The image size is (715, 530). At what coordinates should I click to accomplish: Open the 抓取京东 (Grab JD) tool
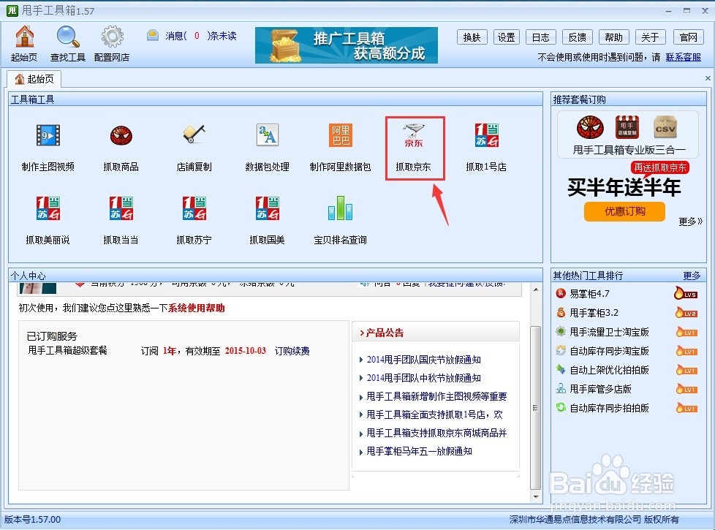(414, 143)
